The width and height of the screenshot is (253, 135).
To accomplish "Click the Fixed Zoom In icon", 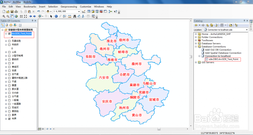I will coord(21,16).
